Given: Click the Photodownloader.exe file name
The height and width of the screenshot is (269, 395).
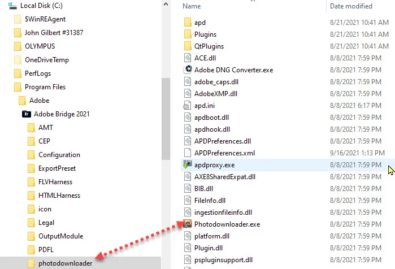Looking at the screenshot, I should (x=227, y=224).
